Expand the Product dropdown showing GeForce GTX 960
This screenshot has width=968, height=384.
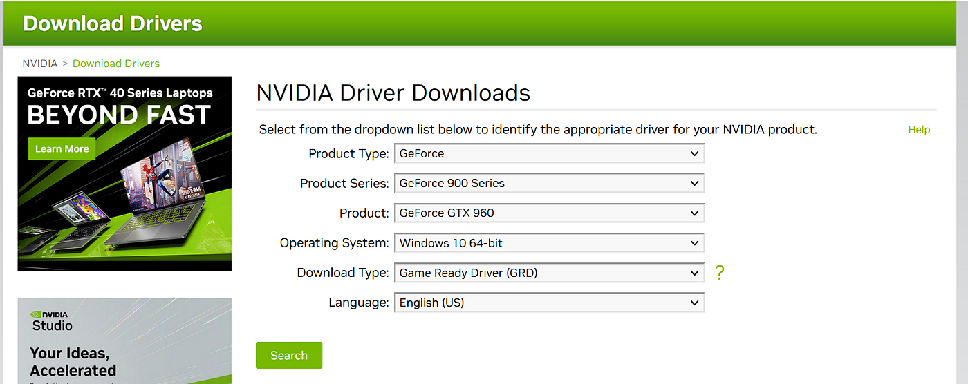pyautogui.click(x=549, y=213)
